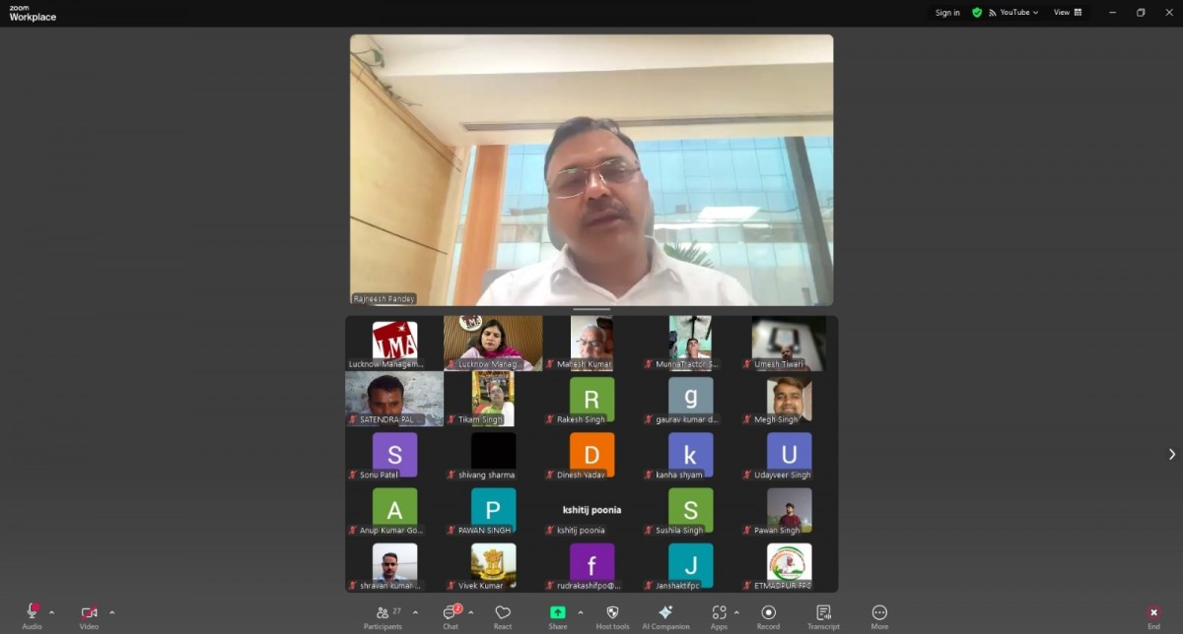Expand audio options arrow next to Audio
This screenshot has width=1183, height=634.
[x=52, y=612]
